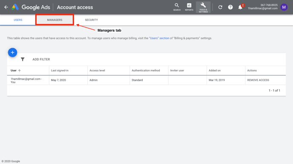Follow the "Users" section link
This screenshot has width=293, height=164.
click(x=159, y=38)
